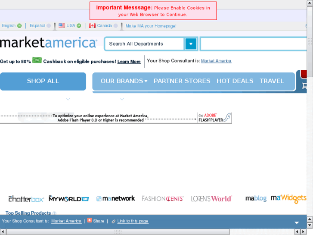Viewport: 313px width, 235px height.
Task: Click the small chevron under SHOP ALL
Action: click(68, 99)
